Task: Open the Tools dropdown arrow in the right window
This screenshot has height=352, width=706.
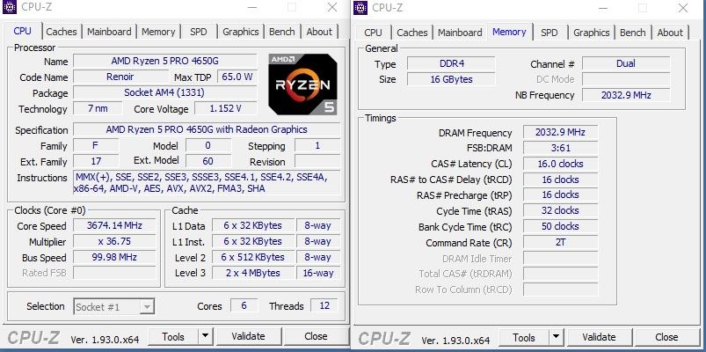Action: point(556,337)
